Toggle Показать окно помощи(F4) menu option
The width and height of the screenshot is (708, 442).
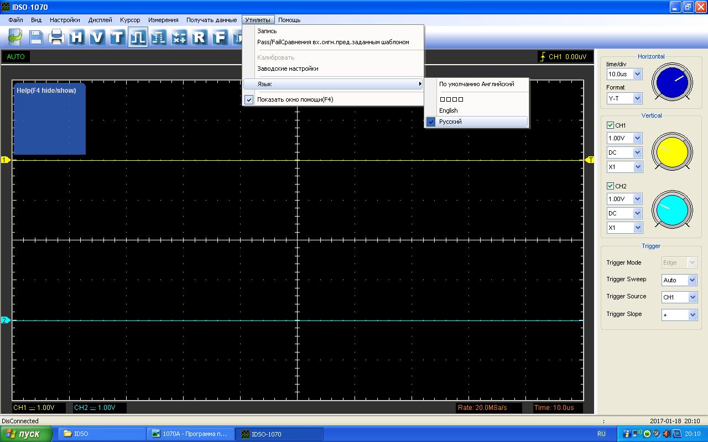[x=295, y=99]
